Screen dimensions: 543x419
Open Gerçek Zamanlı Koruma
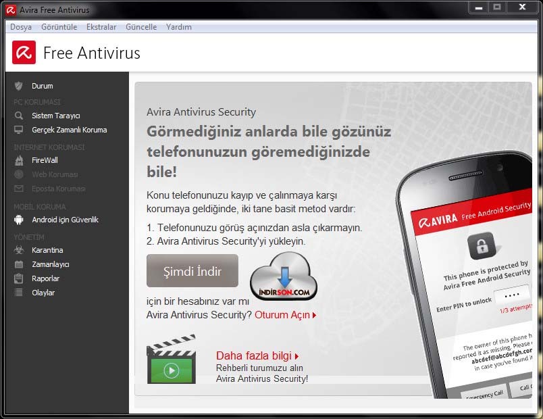70,130
